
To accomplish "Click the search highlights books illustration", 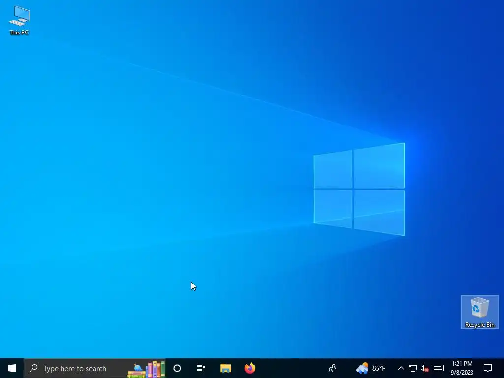I will (147, 369).
